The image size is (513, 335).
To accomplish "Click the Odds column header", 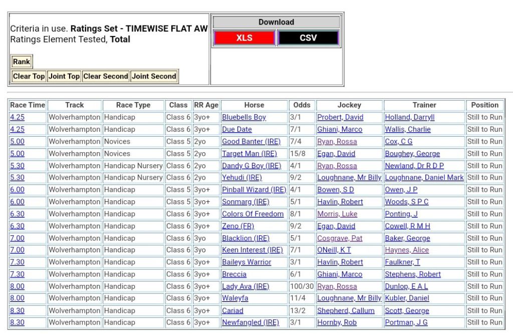I will [x=302, y=105].
